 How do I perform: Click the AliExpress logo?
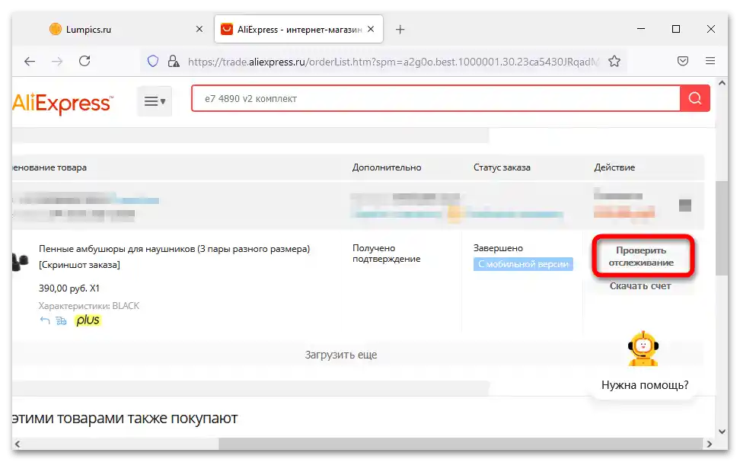pos(62,103)
